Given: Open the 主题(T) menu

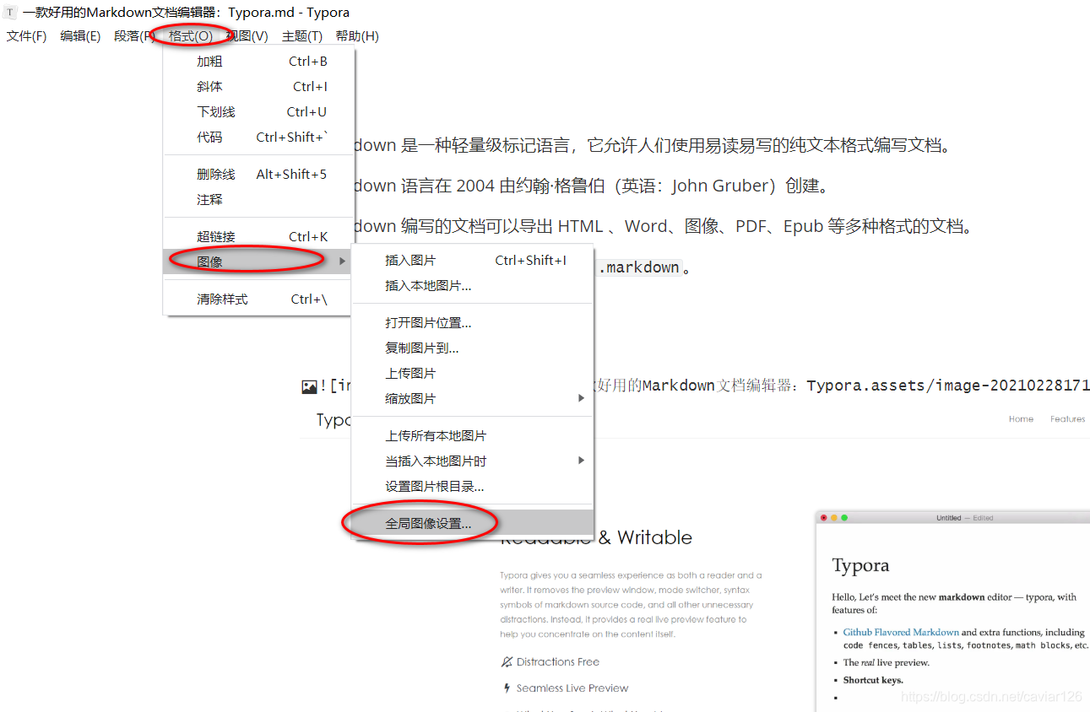Looking at the screenshot, I should tap(302, 36).
